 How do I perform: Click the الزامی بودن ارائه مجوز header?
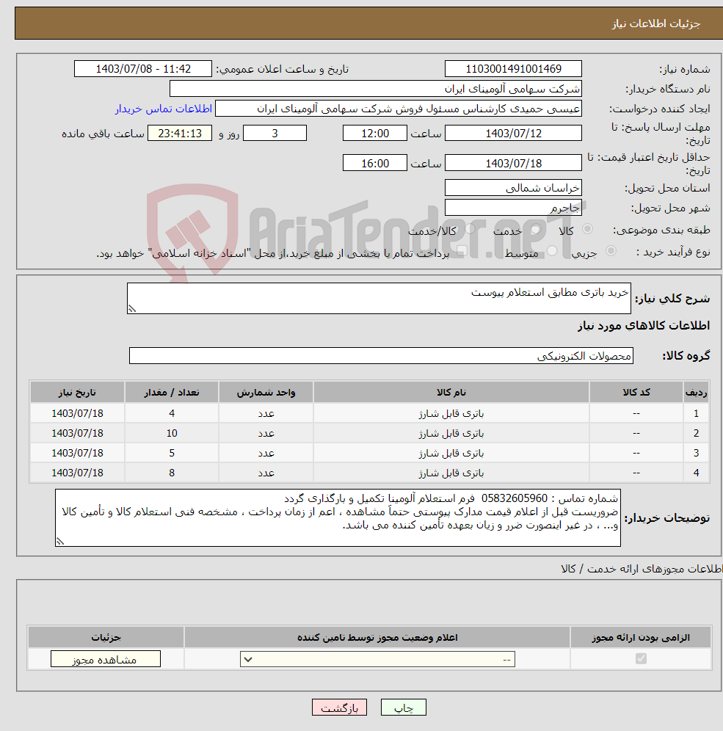tap(641, 637)
